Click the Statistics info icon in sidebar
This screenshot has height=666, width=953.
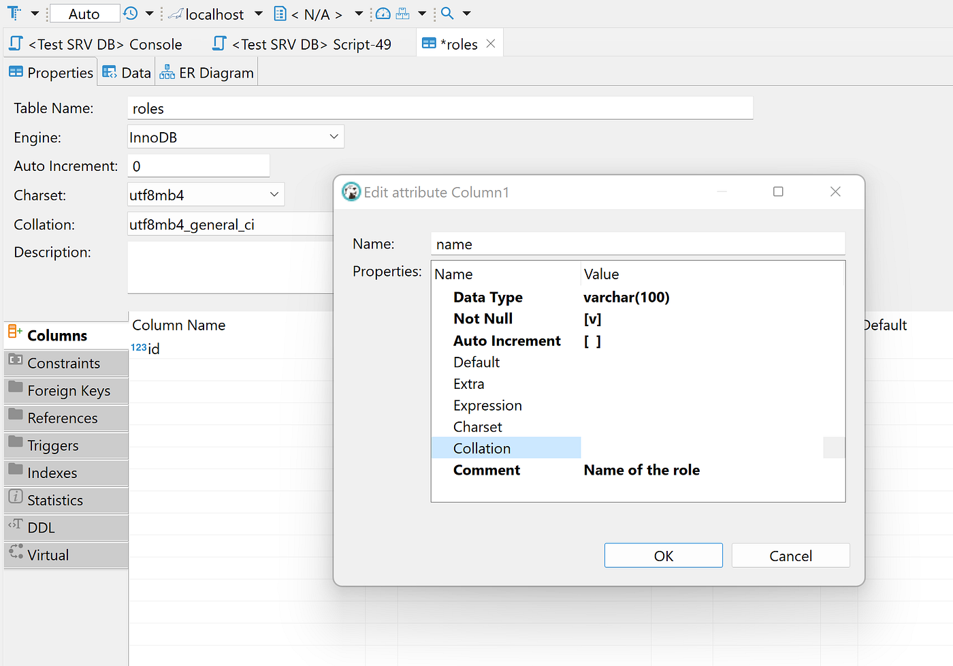pyautogui.click(x=16, y=500)
